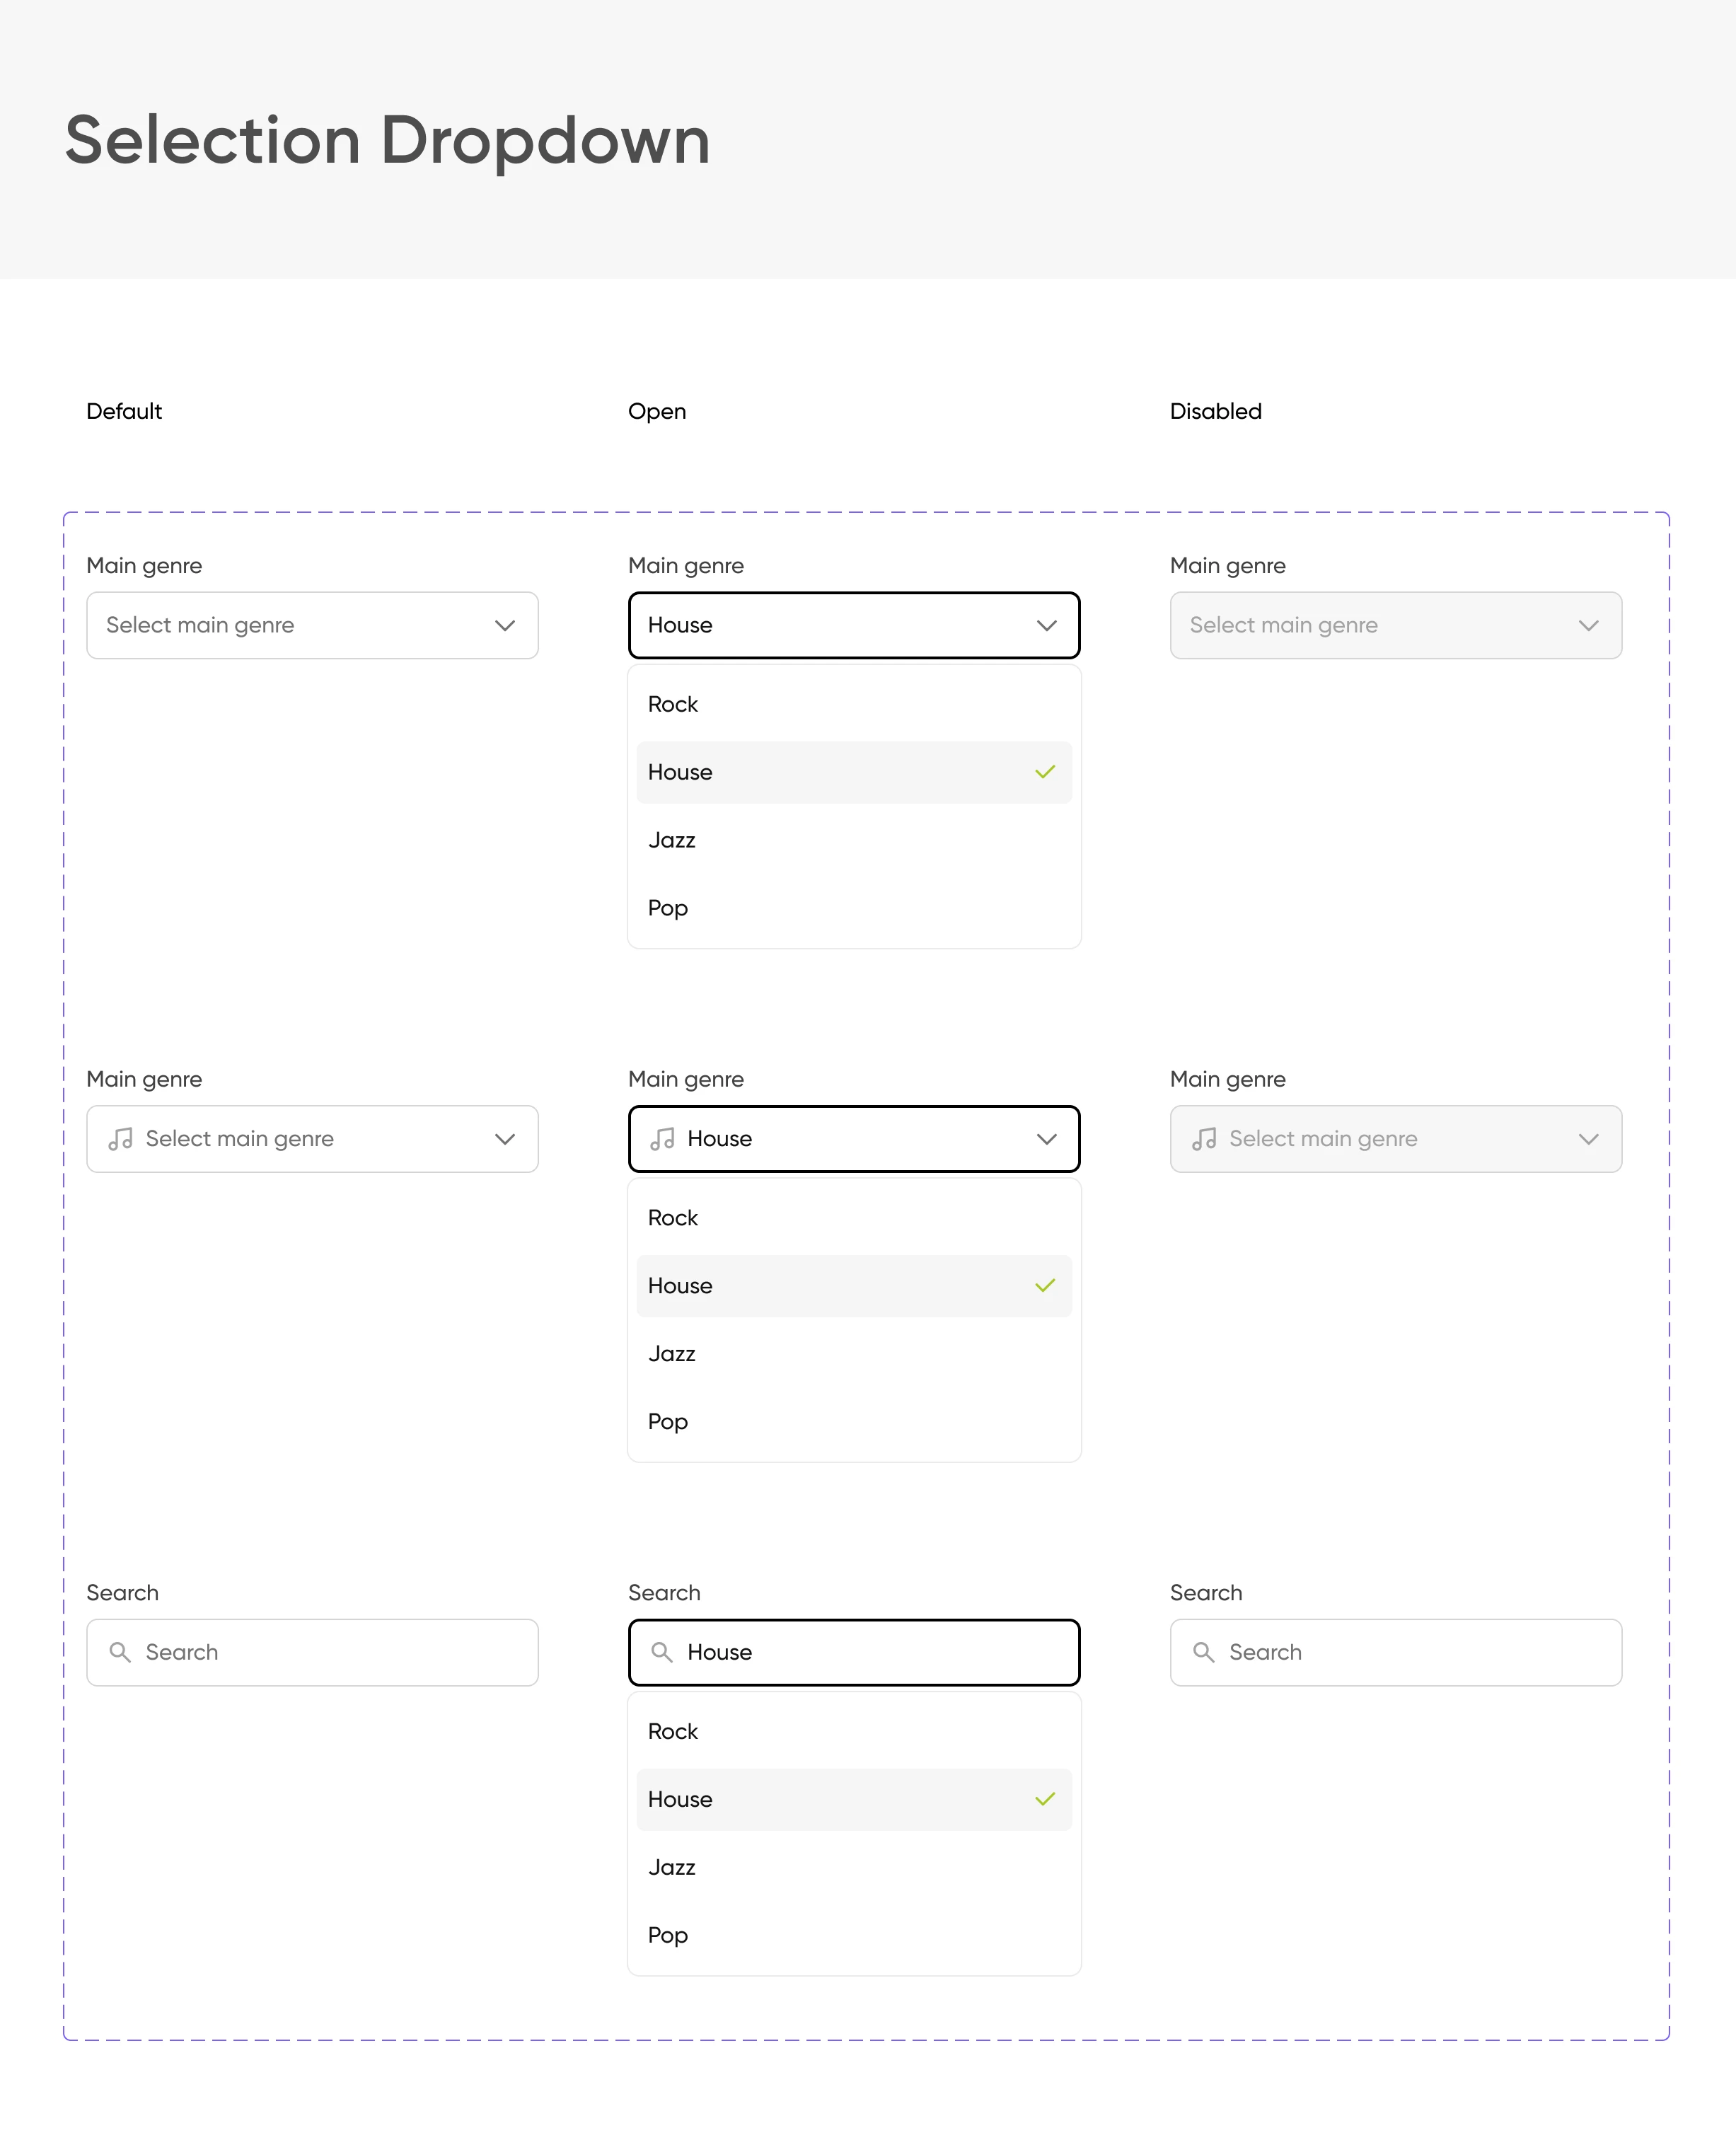Click the Open column heading
The width and height of the screenshot is (1736, 2145).
click(657, 411)
